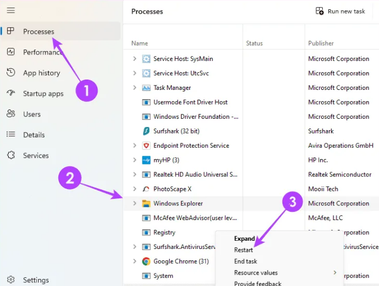The height and width of the screenshot is (286, 379).
Task: Sort by the Status column header
Action: pos(254,43)
